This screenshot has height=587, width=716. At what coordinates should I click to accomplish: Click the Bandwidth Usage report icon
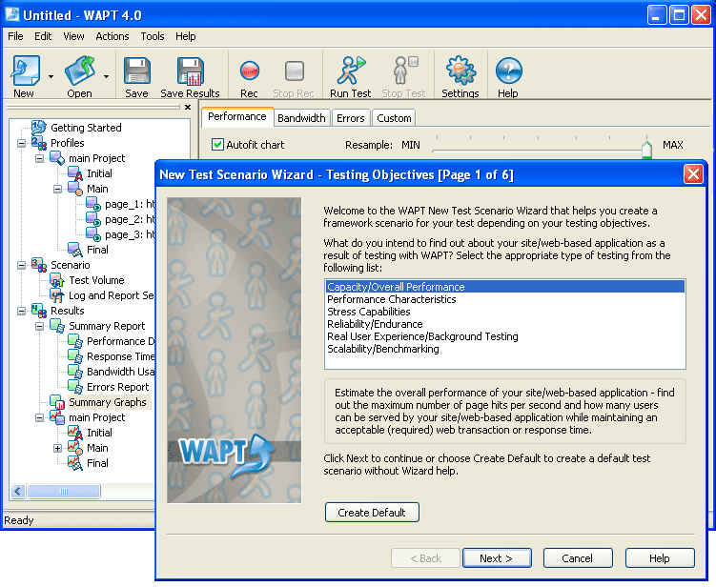point(75,372)
